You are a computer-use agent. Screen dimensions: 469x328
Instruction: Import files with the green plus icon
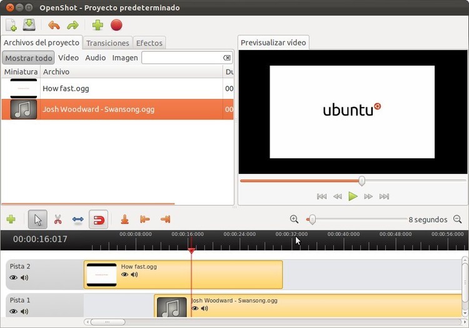pyautogui.click(x=98, y=25)
